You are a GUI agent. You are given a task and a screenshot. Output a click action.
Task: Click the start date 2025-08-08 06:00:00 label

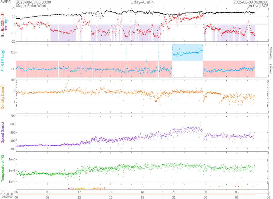(32, 2)
